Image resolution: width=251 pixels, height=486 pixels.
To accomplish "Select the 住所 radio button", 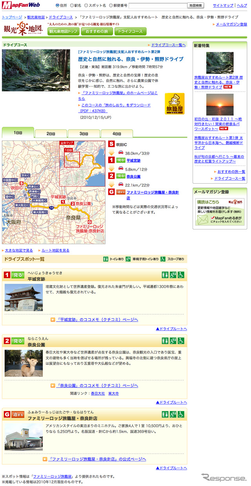I will pyautogui.click(x=57, y=5).
